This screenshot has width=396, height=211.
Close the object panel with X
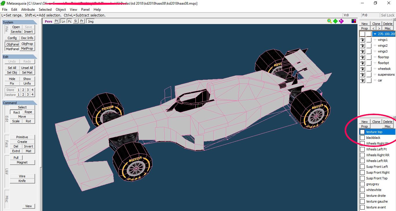coord(394,19)
